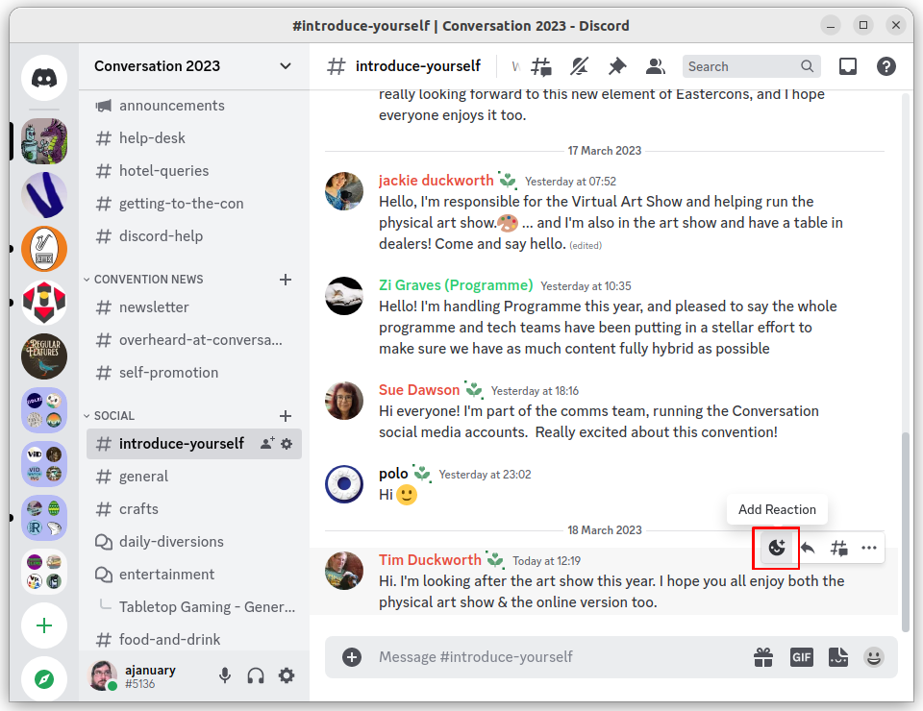The height and width of the screenshot is (711, 923).
Task: Toggle headphones deafen
Action: pyautogui.click(x=256, y=675)
